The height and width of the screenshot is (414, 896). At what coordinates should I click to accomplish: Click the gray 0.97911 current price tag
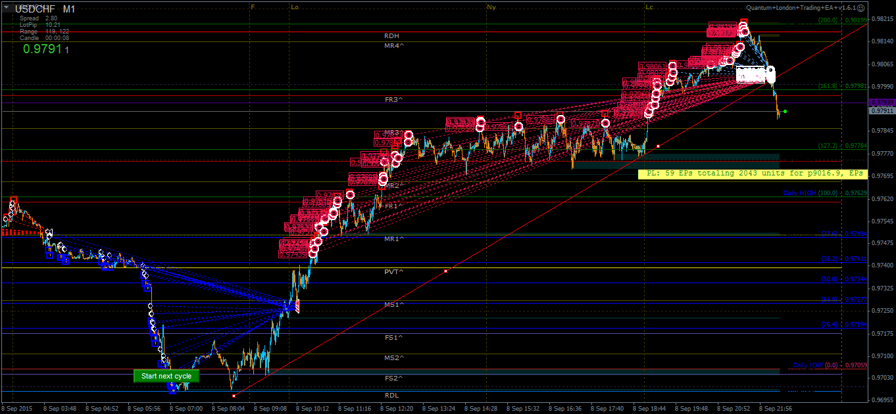click(x=882, y=111)
